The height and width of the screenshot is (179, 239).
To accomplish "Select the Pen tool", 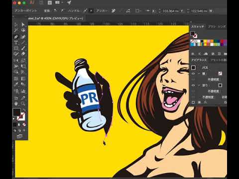I will click(16, 37).
